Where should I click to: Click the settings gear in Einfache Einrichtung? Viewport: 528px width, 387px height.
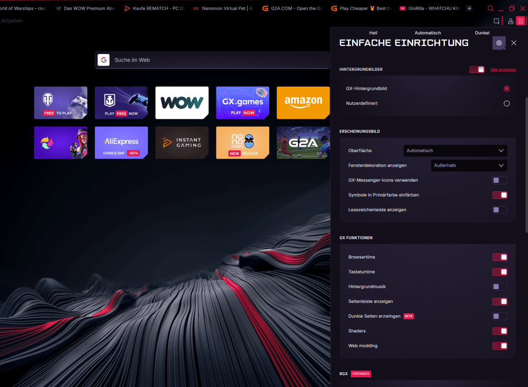tap(499, 43)
